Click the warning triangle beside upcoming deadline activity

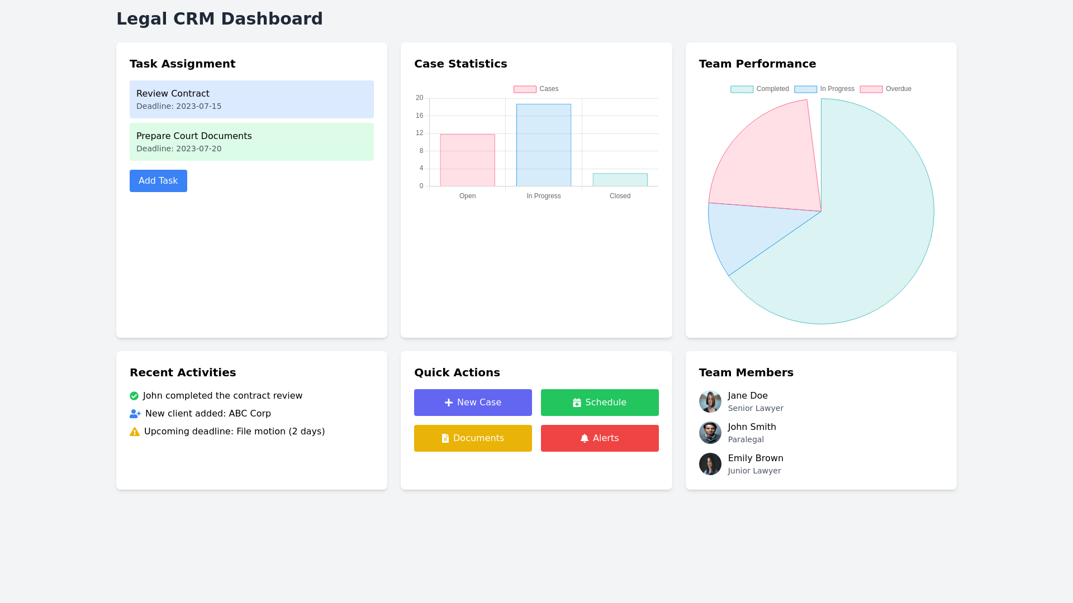point(134,432)
